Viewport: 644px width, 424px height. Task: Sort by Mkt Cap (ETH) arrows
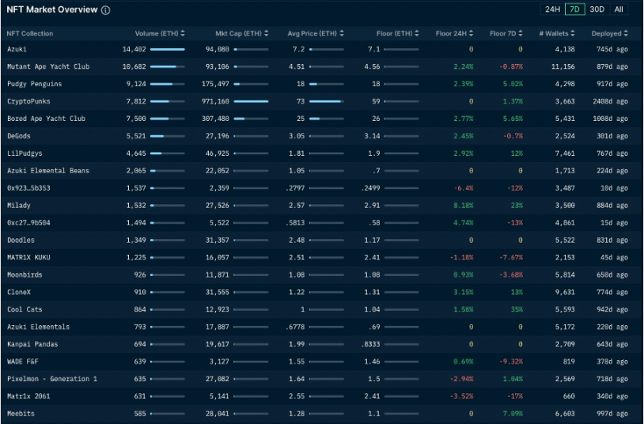click(x=266, y=33)
